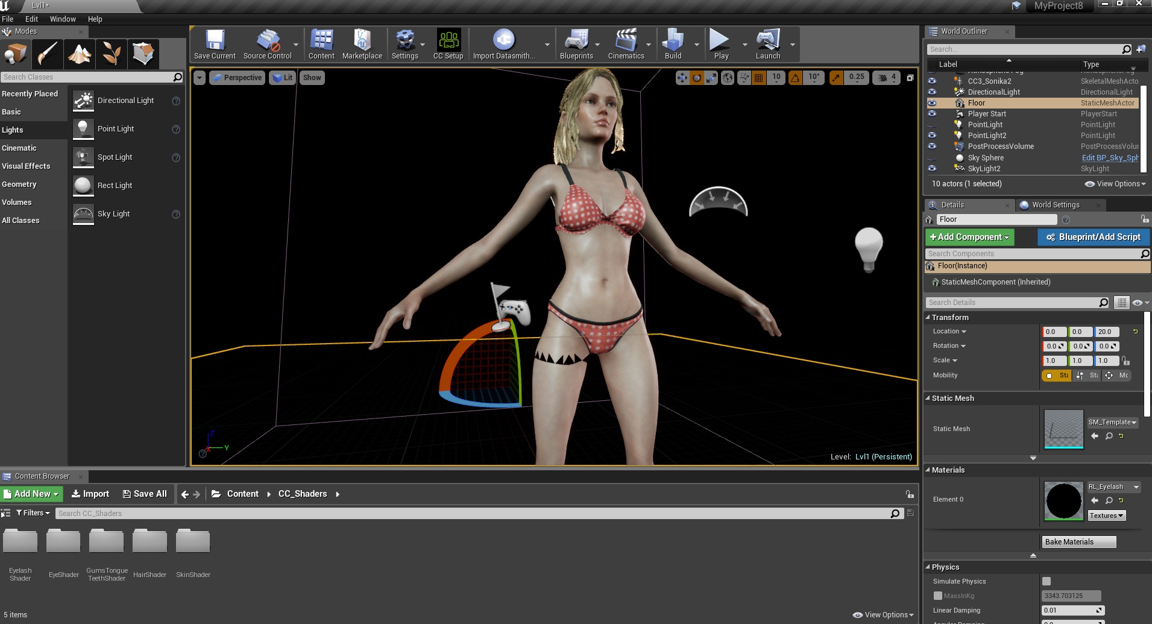Viewport: 1152px width, 624px height.
Task: Click Blueprint/Add Script button
Action: tap(1094, 237)
